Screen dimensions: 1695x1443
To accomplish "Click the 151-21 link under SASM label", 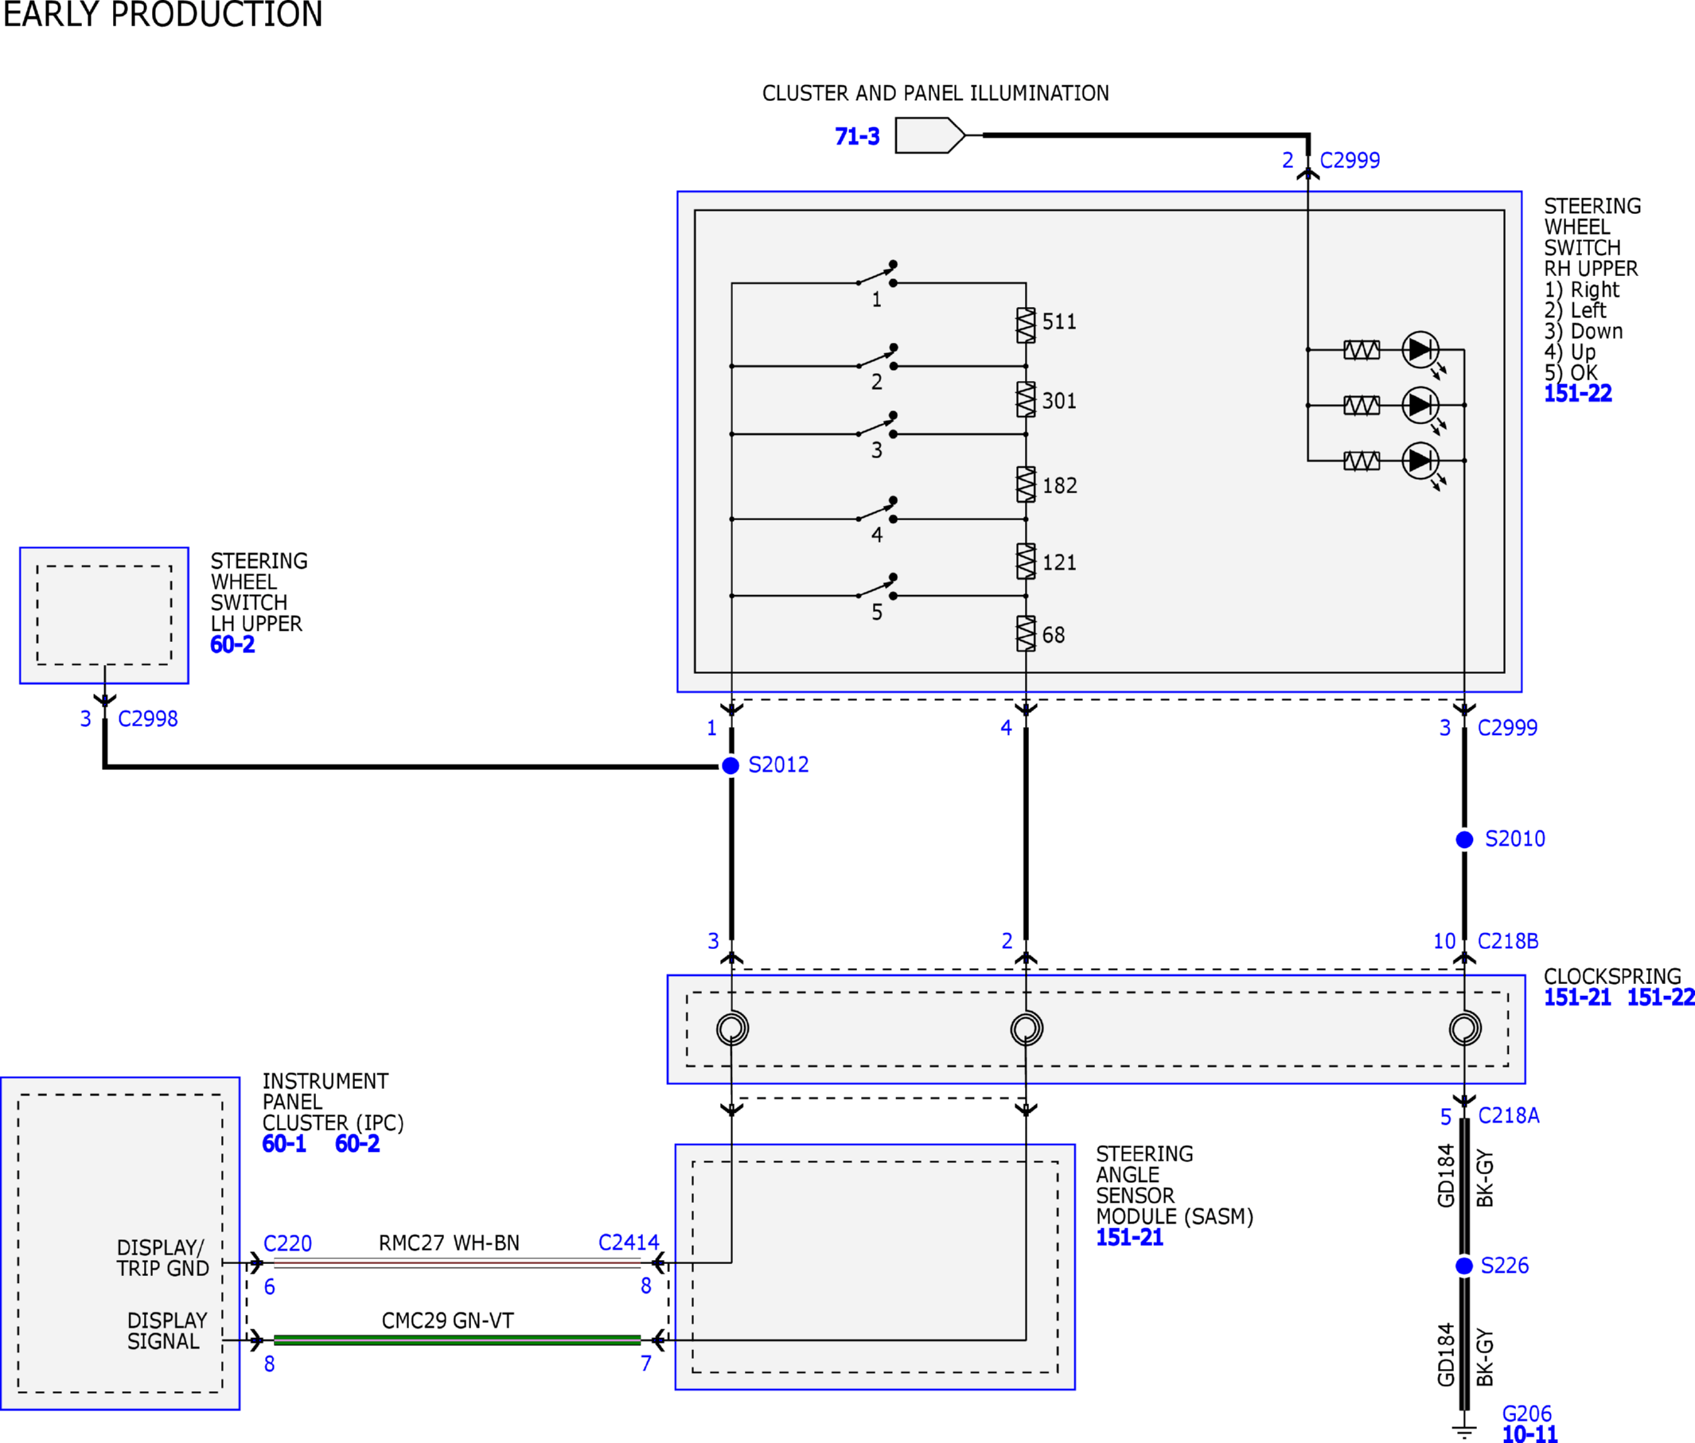I will click(x=1129, y=1237).
